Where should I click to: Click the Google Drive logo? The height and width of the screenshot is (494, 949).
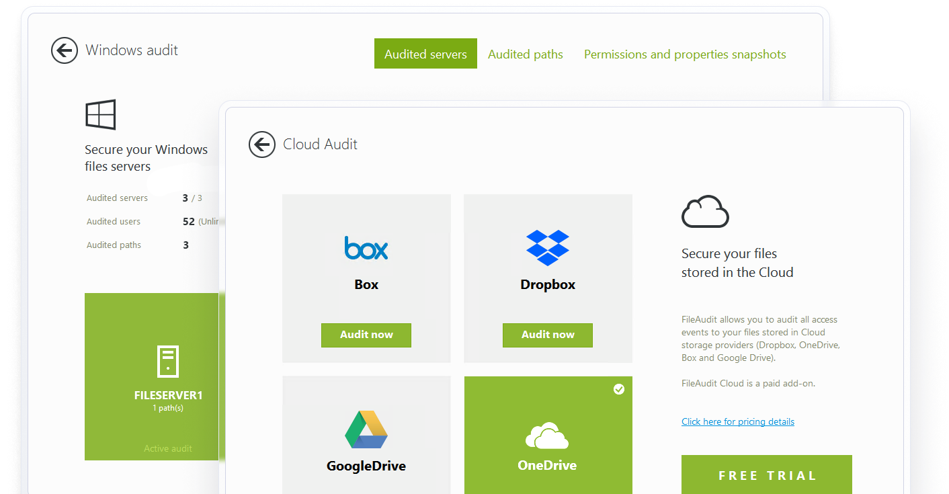[x=366, y=429]
